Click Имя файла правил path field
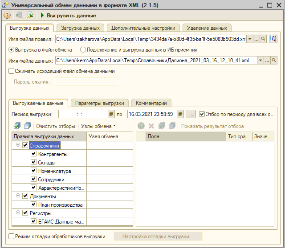This screenshot has width=285, height=248. click(151, 39)
